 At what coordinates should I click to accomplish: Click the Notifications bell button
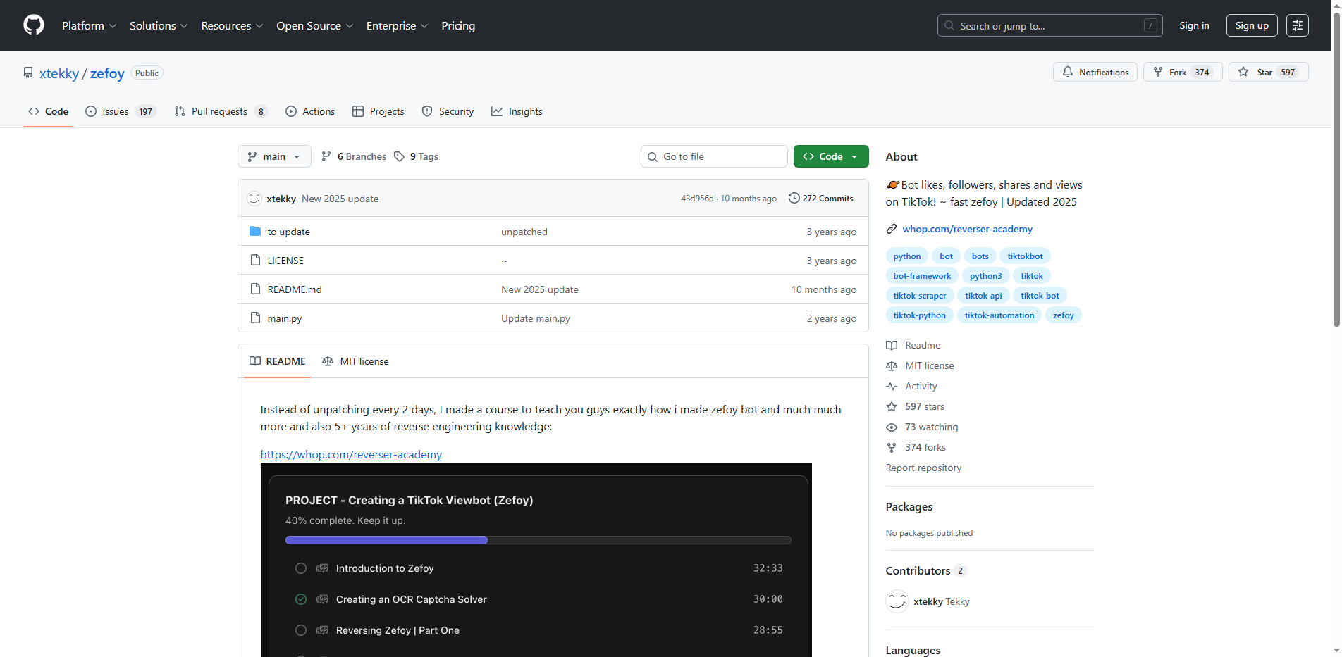pos(1095,72)
